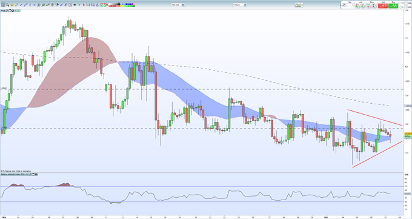Click the green Buy price button
412x219 pixels.
(393, 6)
